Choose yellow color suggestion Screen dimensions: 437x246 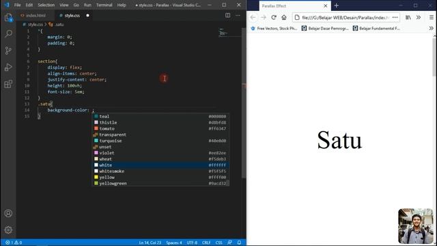[160, 178]
